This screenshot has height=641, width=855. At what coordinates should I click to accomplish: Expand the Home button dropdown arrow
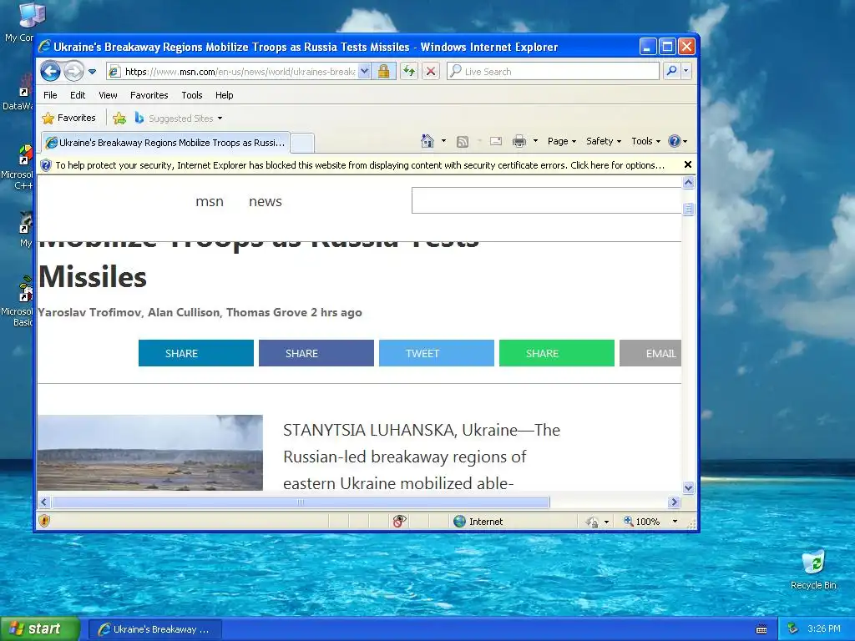[x=443, y=141]
